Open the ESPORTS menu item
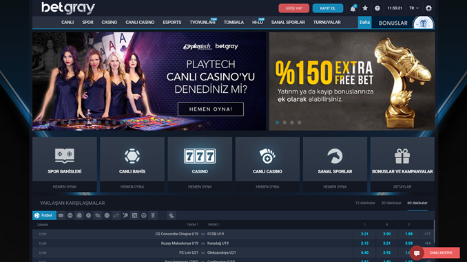Image resolution: width=467 pixels, height=262 pixels. 172,23
